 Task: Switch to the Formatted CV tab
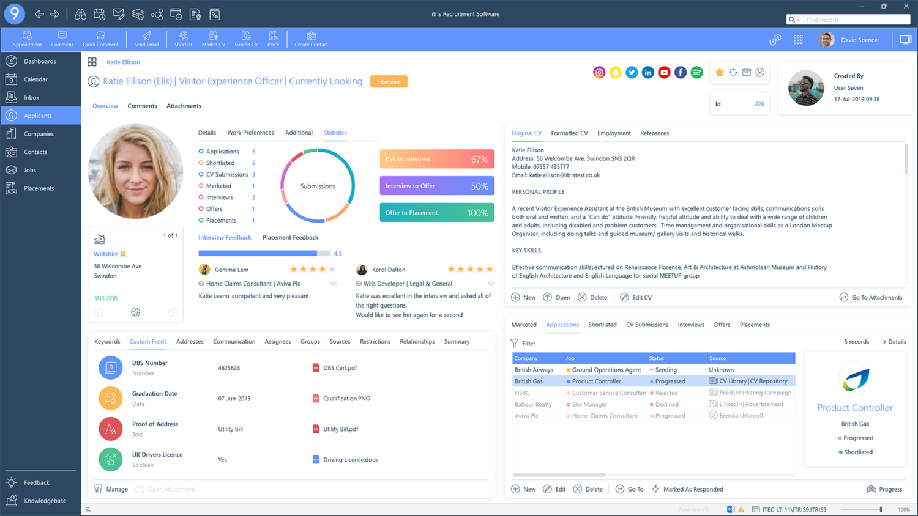[569, 133]
